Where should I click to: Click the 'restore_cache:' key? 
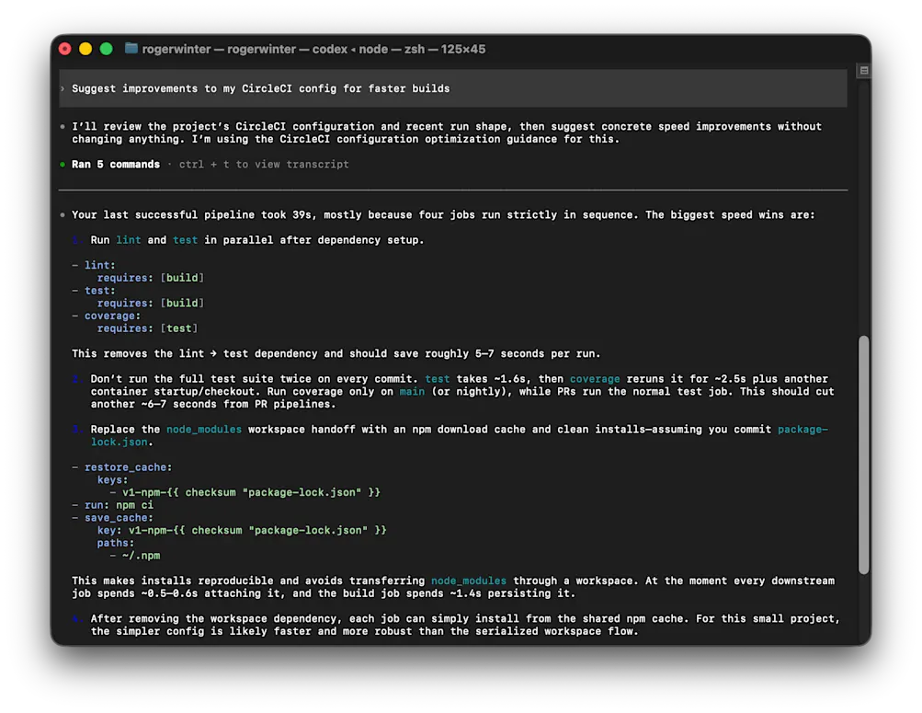pos(128,467)
